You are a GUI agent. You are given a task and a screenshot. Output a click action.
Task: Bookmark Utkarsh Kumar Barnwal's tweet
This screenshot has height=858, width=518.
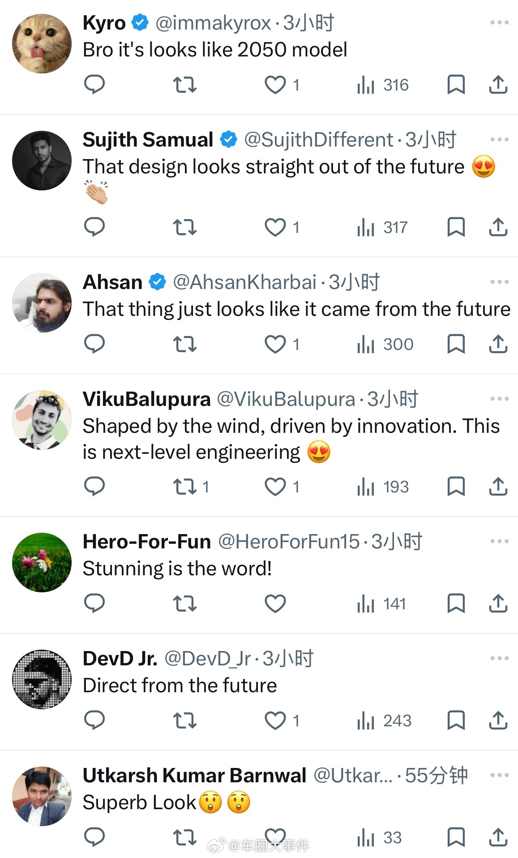pos(456,837)
